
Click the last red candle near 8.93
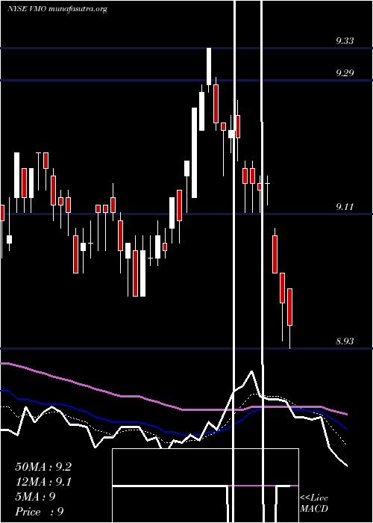coord(289,307)
